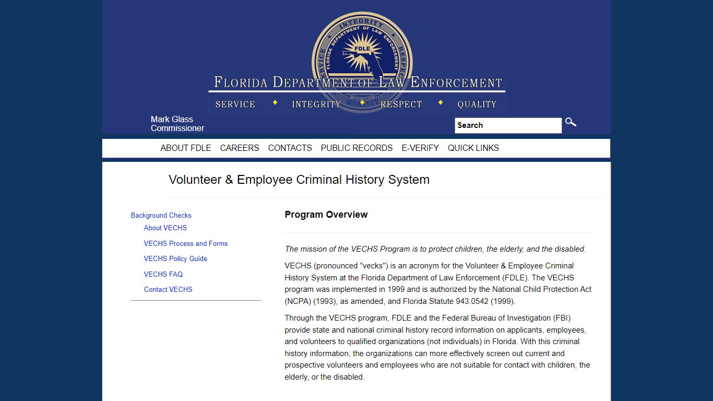Viewport: 713px width, 401px height.
Task: Click the QUALITY motto word in banner
Action: coord(477,104)
